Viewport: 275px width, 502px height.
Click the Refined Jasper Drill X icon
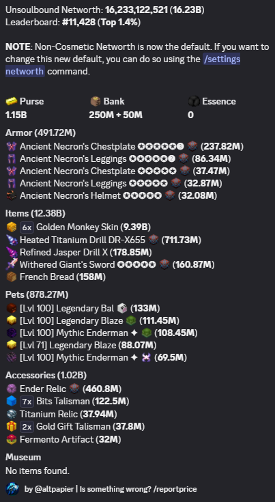[12, 252]
